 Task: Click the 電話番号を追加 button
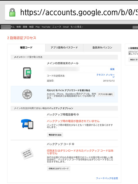click(x=55, y=135)
